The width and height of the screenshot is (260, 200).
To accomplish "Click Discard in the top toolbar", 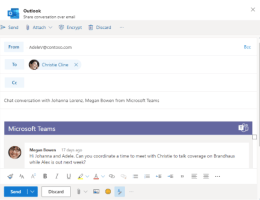I will point(99,27).
